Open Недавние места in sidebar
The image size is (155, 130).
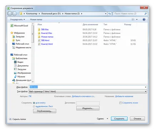(21, 47)
